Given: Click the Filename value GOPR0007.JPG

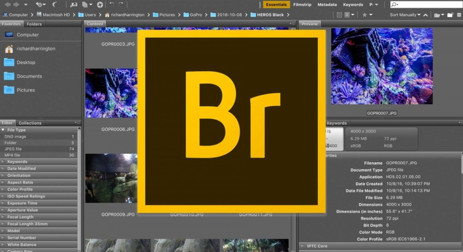Looking at the screenshot, I should tap(401, 163).
